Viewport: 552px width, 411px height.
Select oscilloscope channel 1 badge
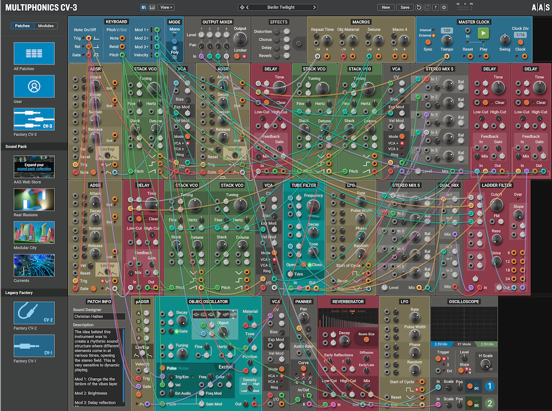pyautogui.click(x=489, y=386)
